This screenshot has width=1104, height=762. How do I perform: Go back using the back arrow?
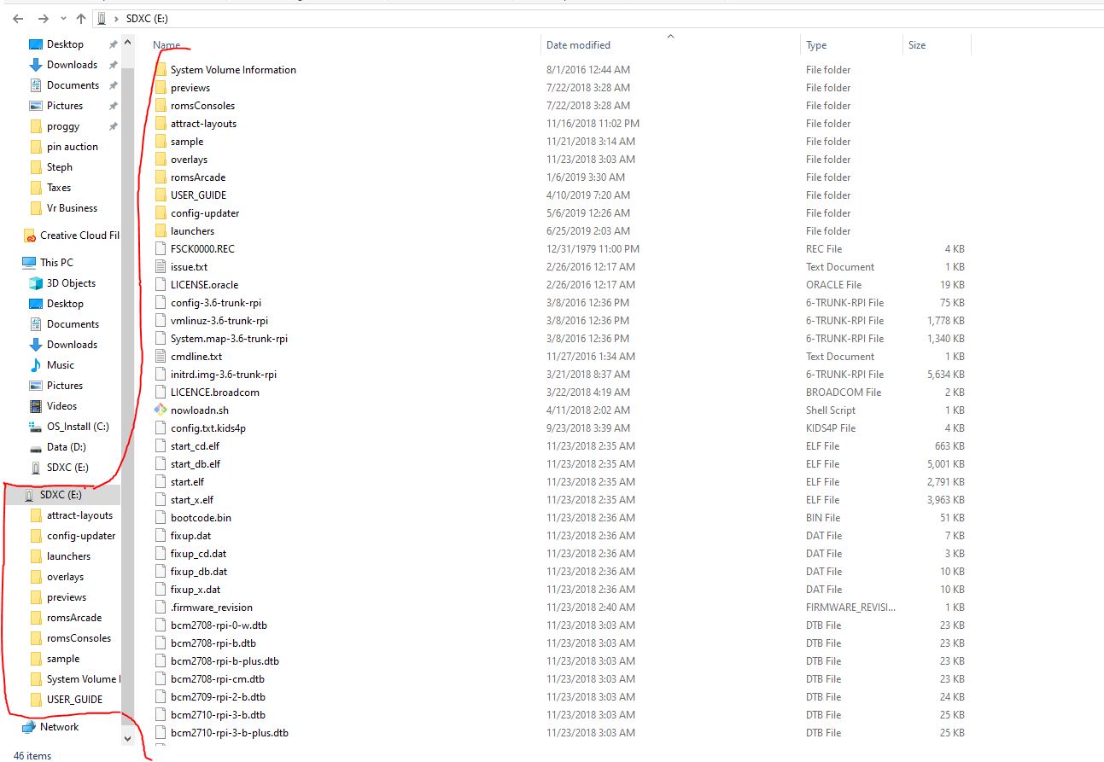[x=18, y=18]
